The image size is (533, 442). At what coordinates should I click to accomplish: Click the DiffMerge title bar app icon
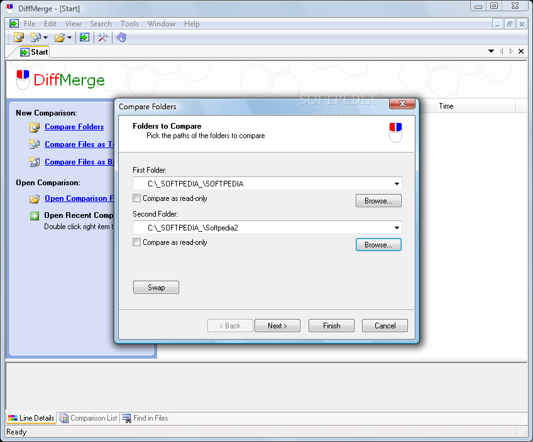pyautogui.click(x=10, y=9)
